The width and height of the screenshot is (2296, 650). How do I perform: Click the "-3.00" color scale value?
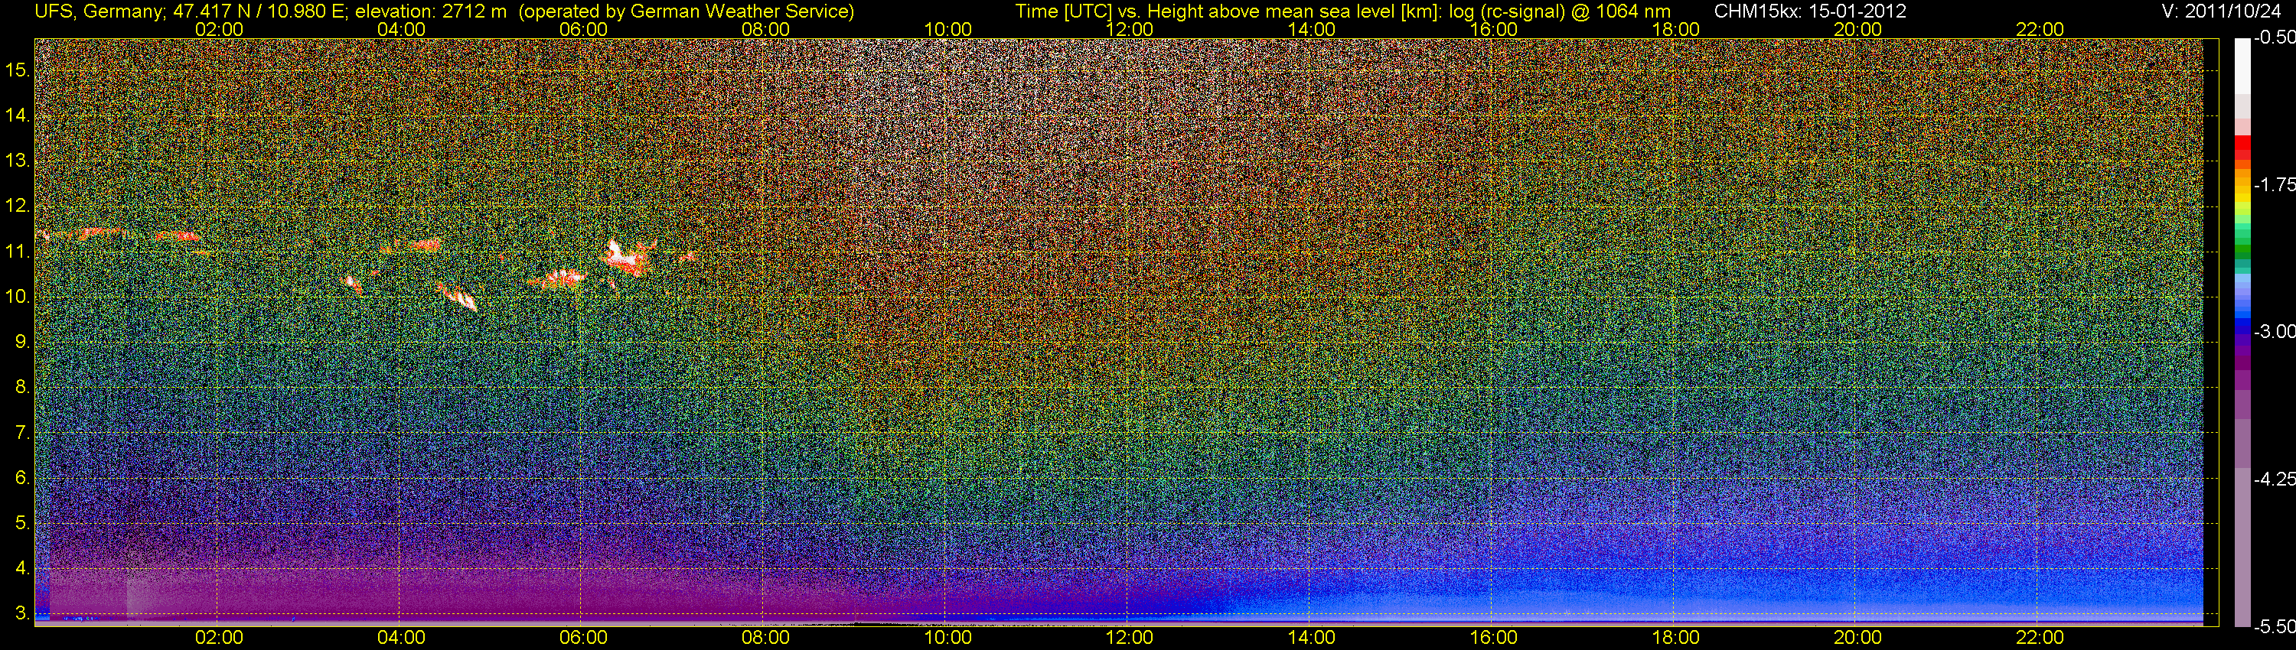[2274, 332]
